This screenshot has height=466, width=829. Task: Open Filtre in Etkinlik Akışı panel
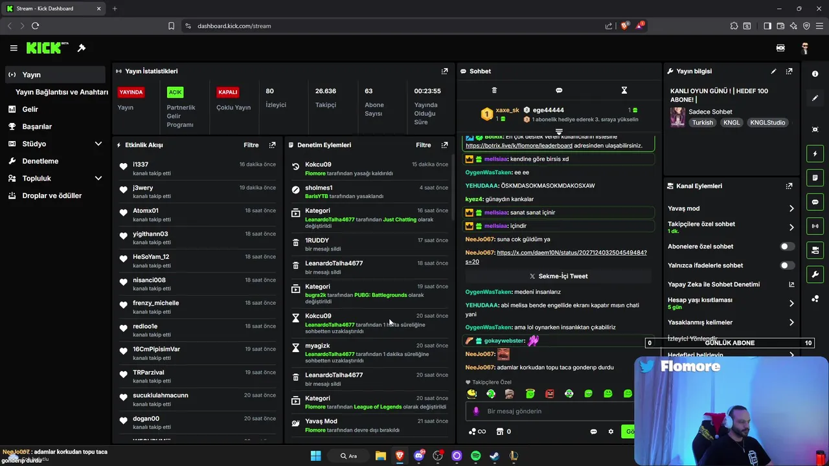[x=251, y=145]
